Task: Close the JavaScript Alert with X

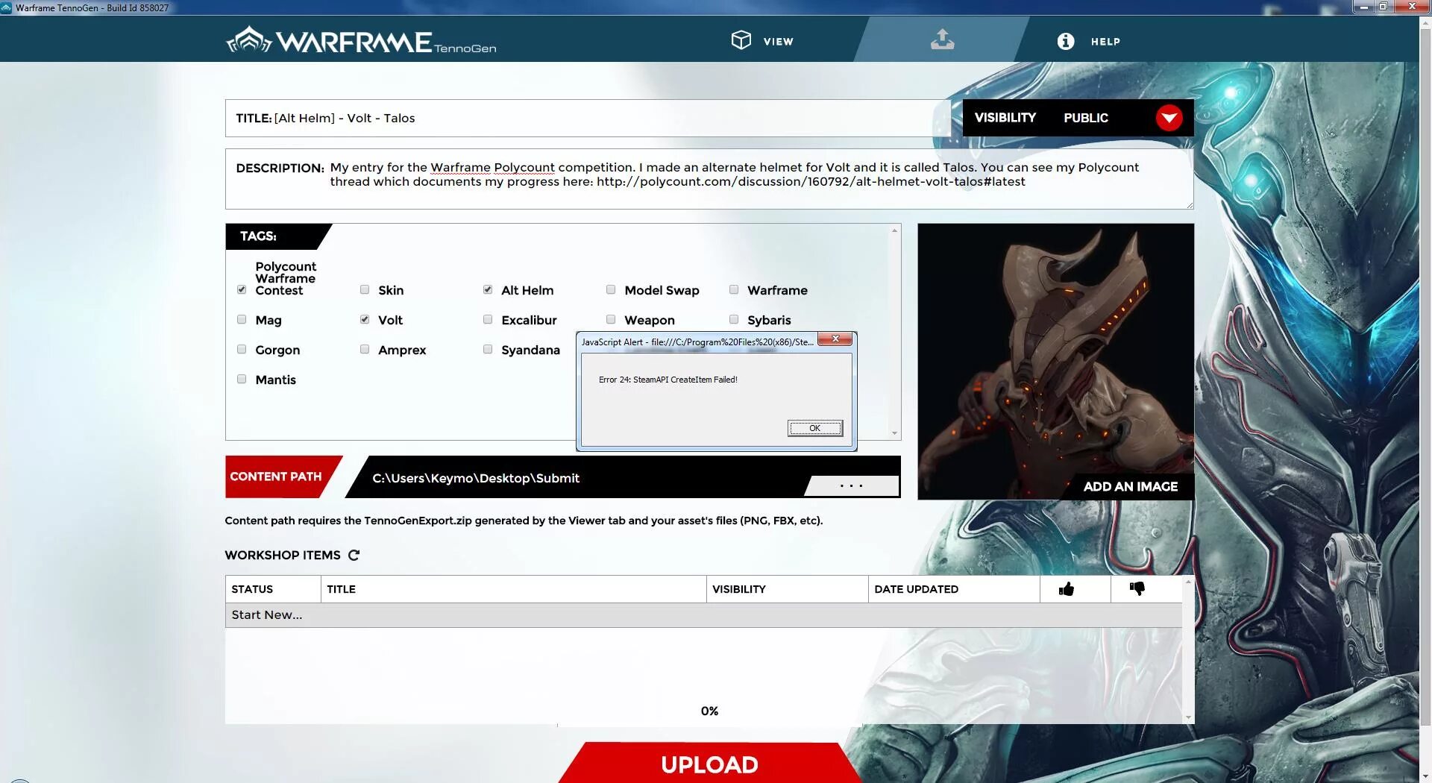Action: pos(835,339)
